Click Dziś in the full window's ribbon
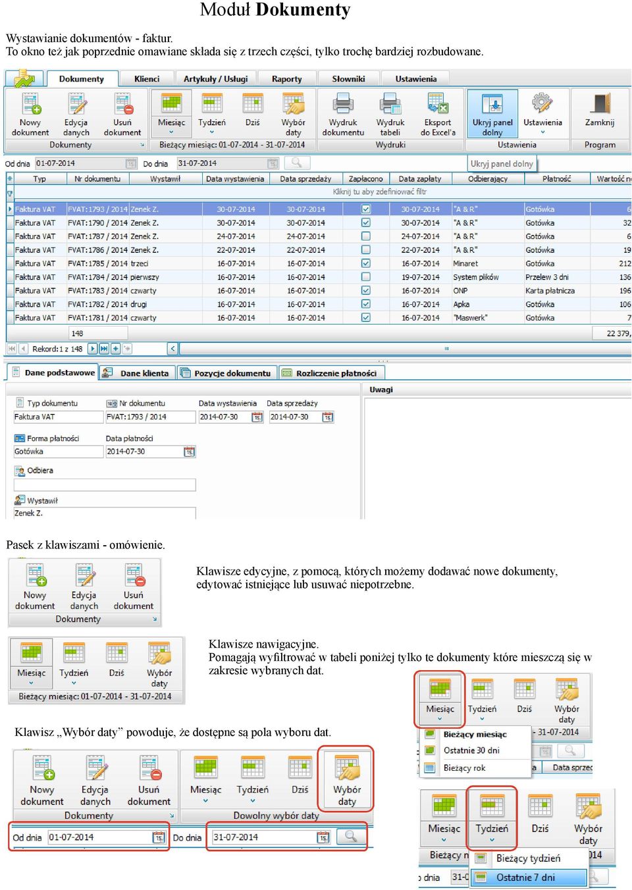Image resolution: width=632 pixels, height=890 pixels. point(253,110)
